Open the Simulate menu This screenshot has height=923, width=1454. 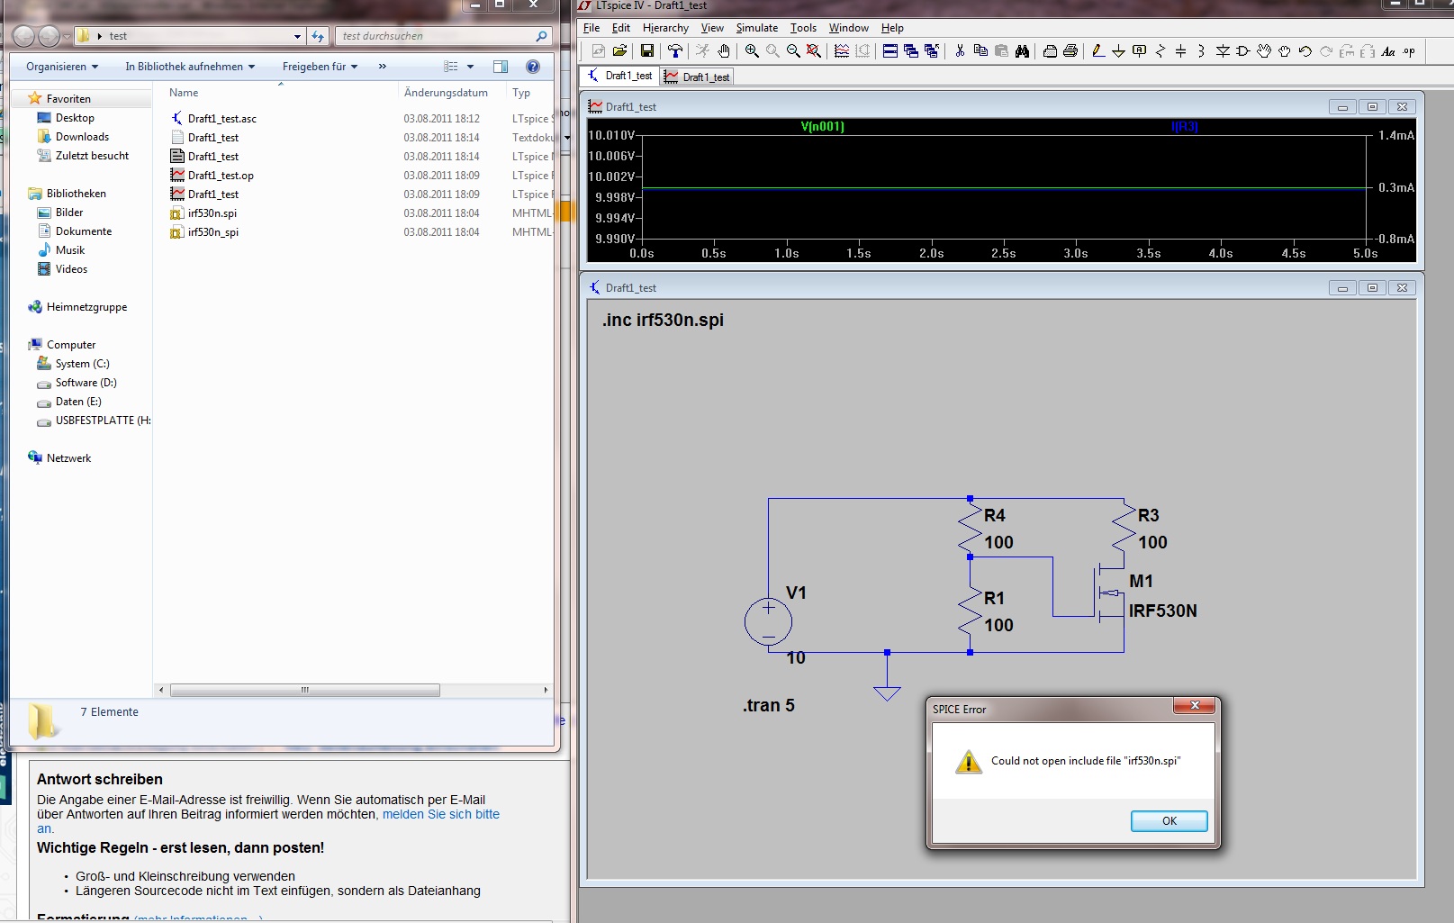click(756, 28)
